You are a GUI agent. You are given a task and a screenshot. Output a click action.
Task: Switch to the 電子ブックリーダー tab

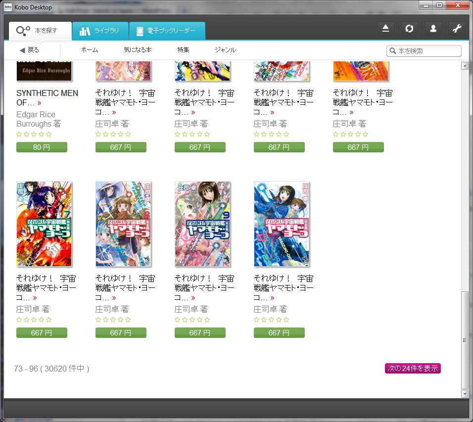tap(167, 31)
